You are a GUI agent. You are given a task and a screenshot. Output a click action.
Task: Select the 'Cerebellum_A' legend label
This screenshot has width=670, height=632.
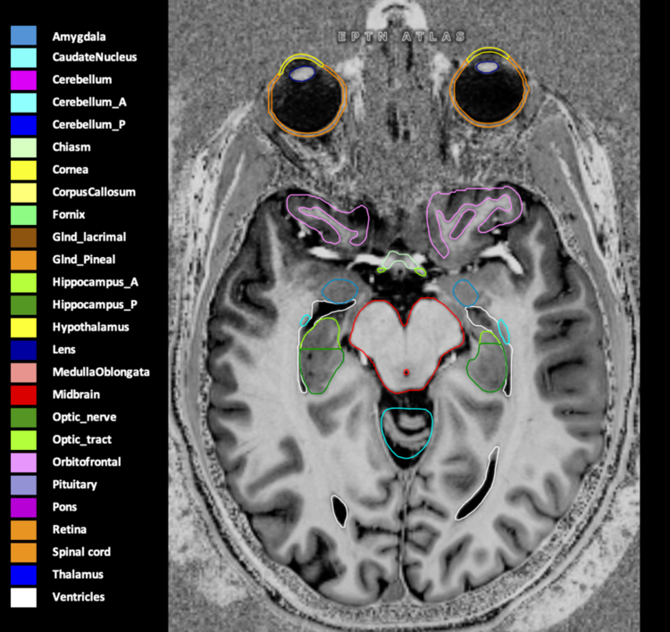(89, 103)
